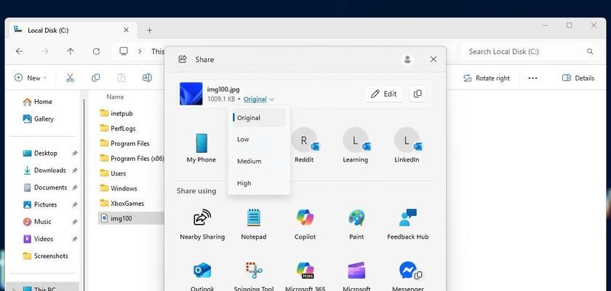
Task: Share using Snipping Tool
Action: [x=254, y=276]
